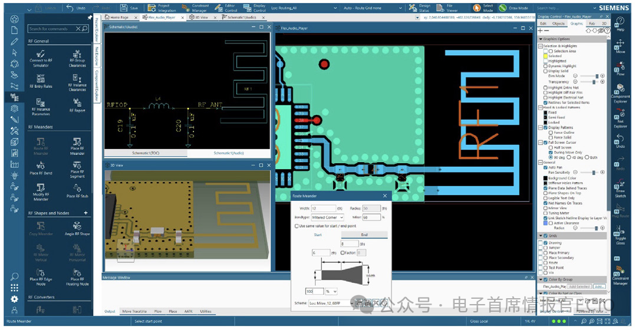The width and height of the screenshot is (635, 330).
Task: Enable Half Screen cursor checkbox
Action: (551, 147)
